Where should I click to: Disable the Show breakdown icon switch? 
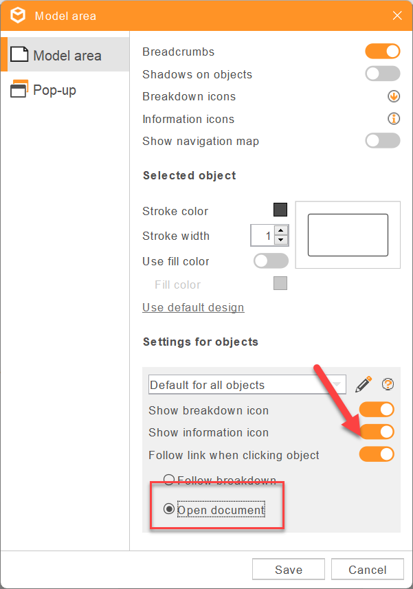point(377,410)
